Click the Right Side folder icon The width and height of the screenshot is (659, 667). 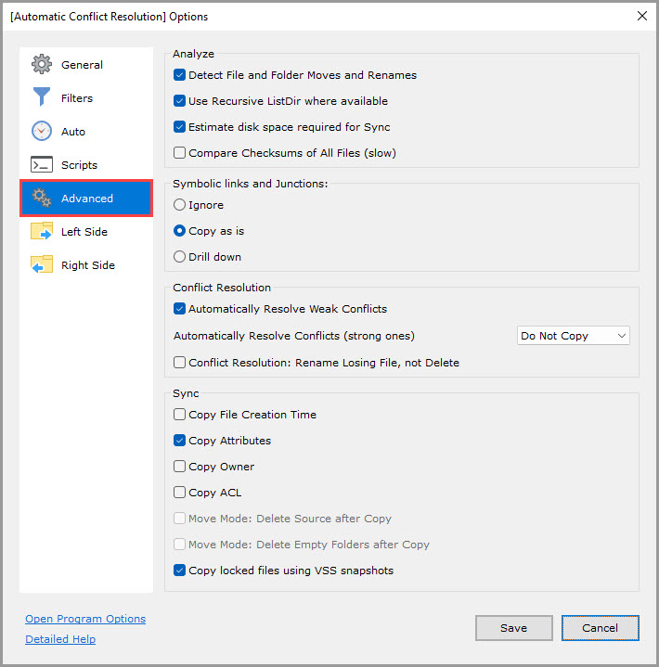click(x=41, y=264)
